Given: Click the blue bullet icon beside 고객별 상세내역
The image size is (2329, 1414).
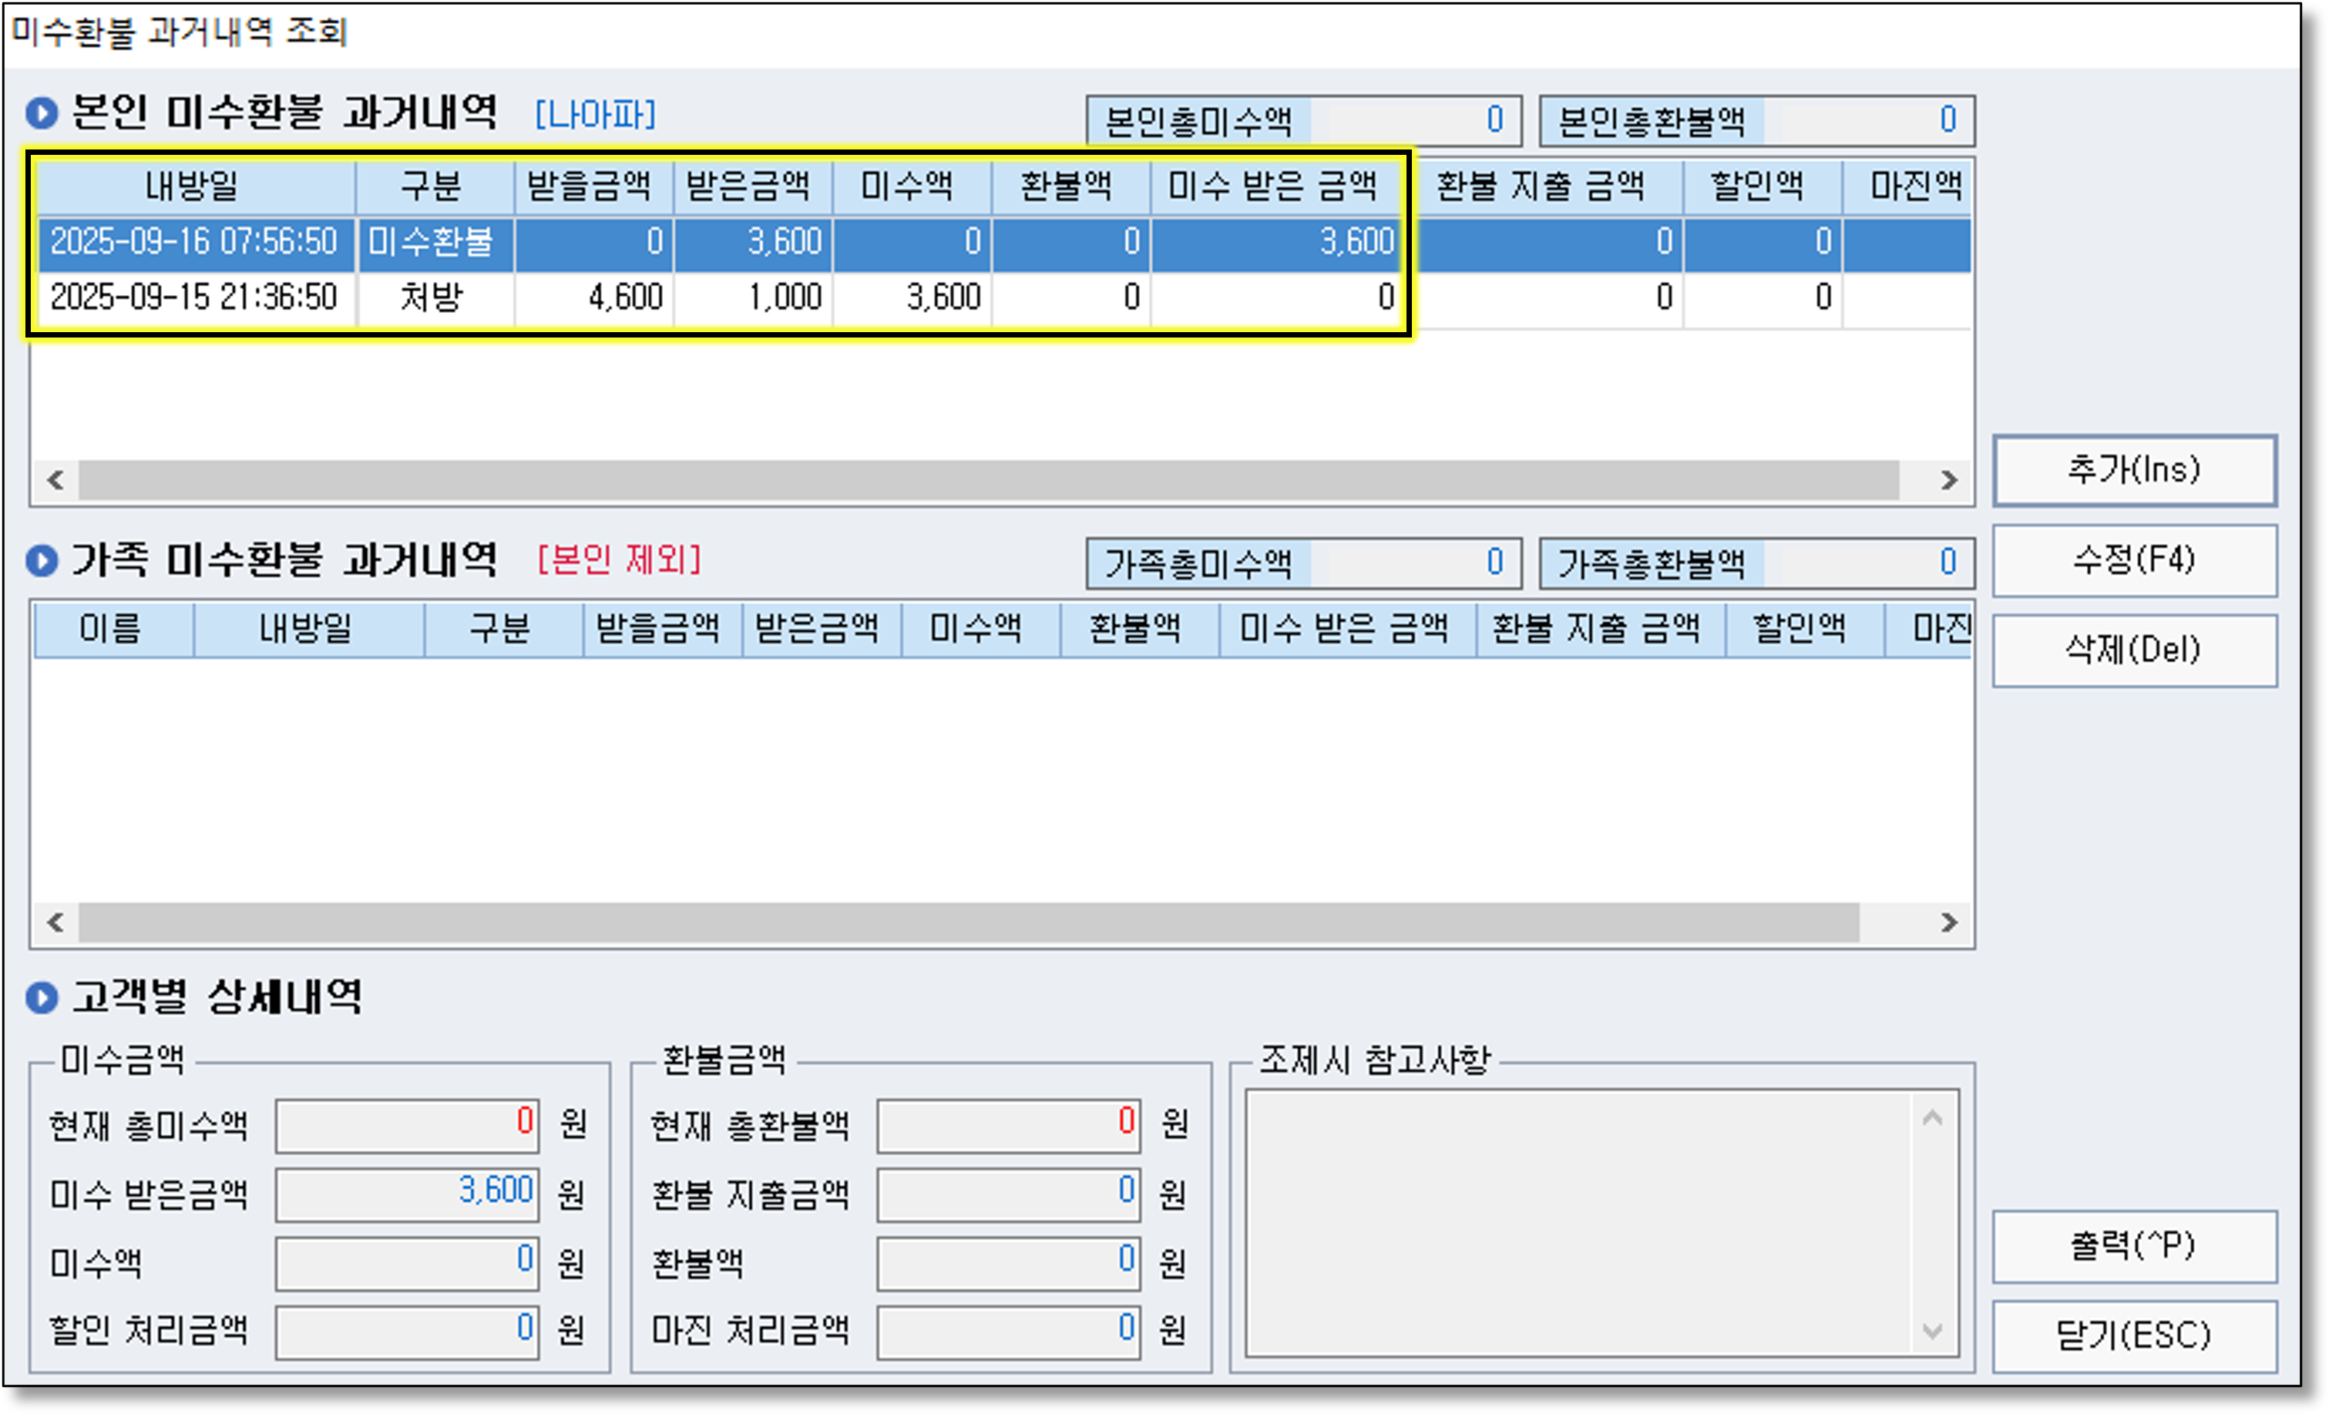Looking at the screenshot, I should [x=42, y=998].
